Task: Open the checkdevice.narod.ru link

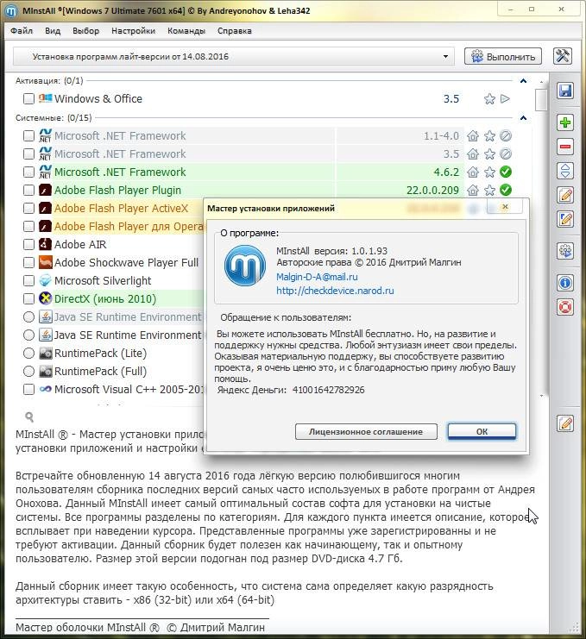Action: (335, 291)
